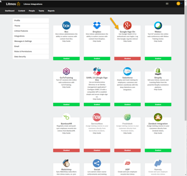The width and height of the screenshot is (187, 176).
Task: Open the Shopify Help Guide link
Action: click(x=158, y=89)
